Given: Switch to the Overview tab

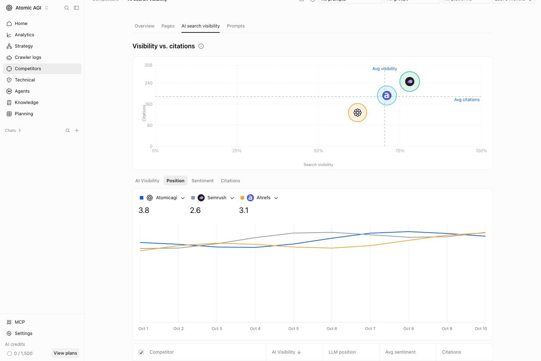Looking at the screenshot, I should point(144,26).
